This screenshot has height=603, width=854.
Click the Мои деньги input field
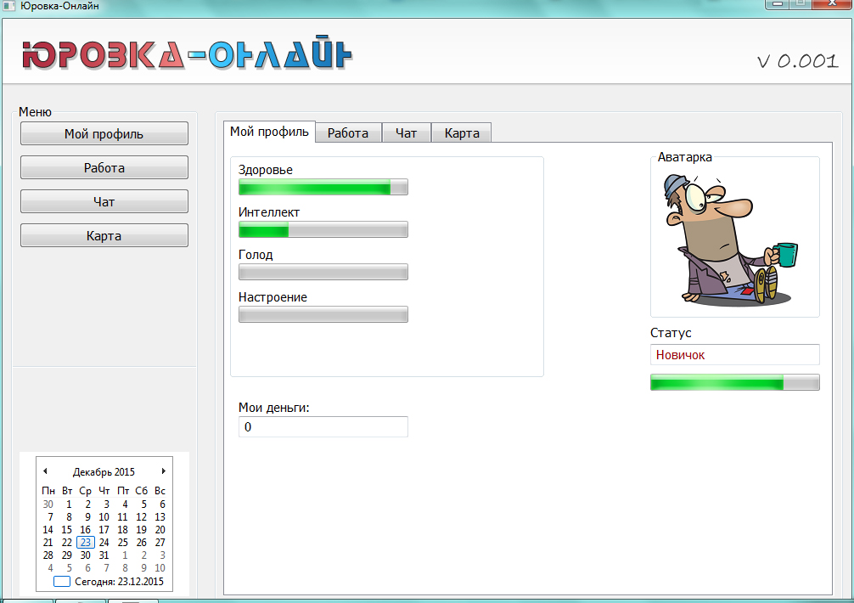tap(323, 427)
